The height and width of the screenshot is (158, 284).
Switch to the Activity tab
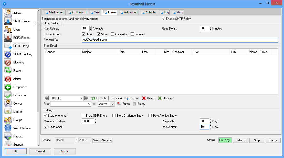pos(148,12)
